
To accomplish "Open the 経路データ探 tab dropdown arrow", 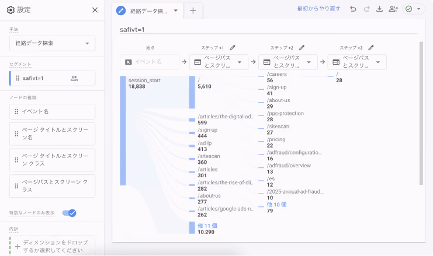I will (176, 10).
